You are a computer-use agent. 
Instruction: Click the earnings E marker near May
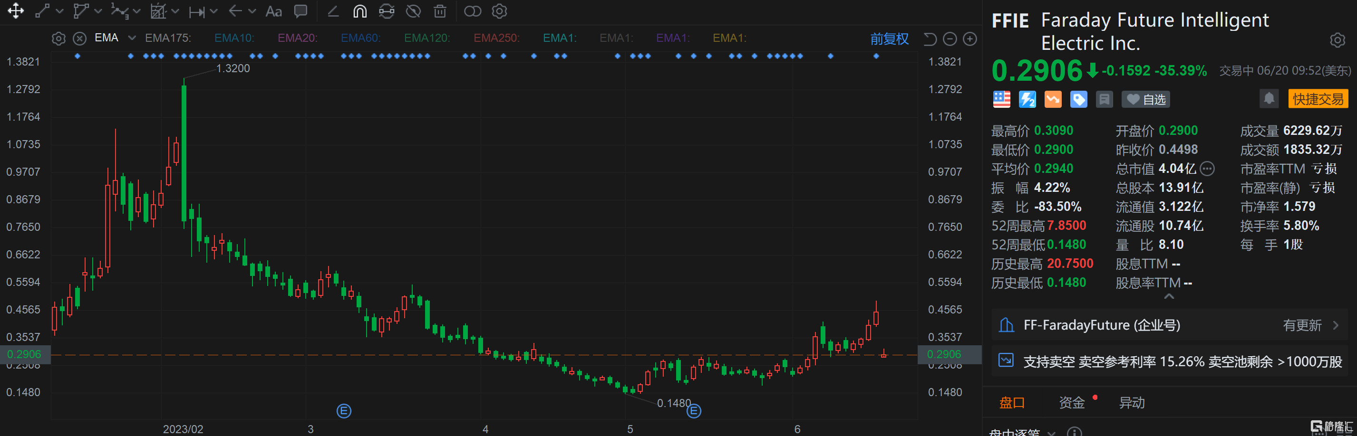[694, 411]
